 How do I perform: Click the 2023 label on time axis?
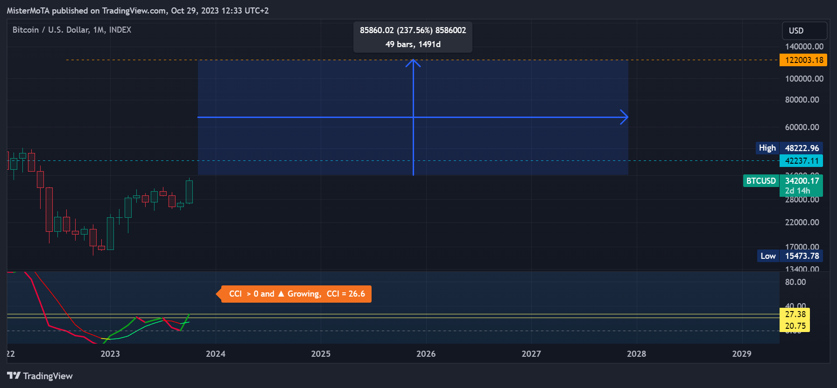[110, 354]
